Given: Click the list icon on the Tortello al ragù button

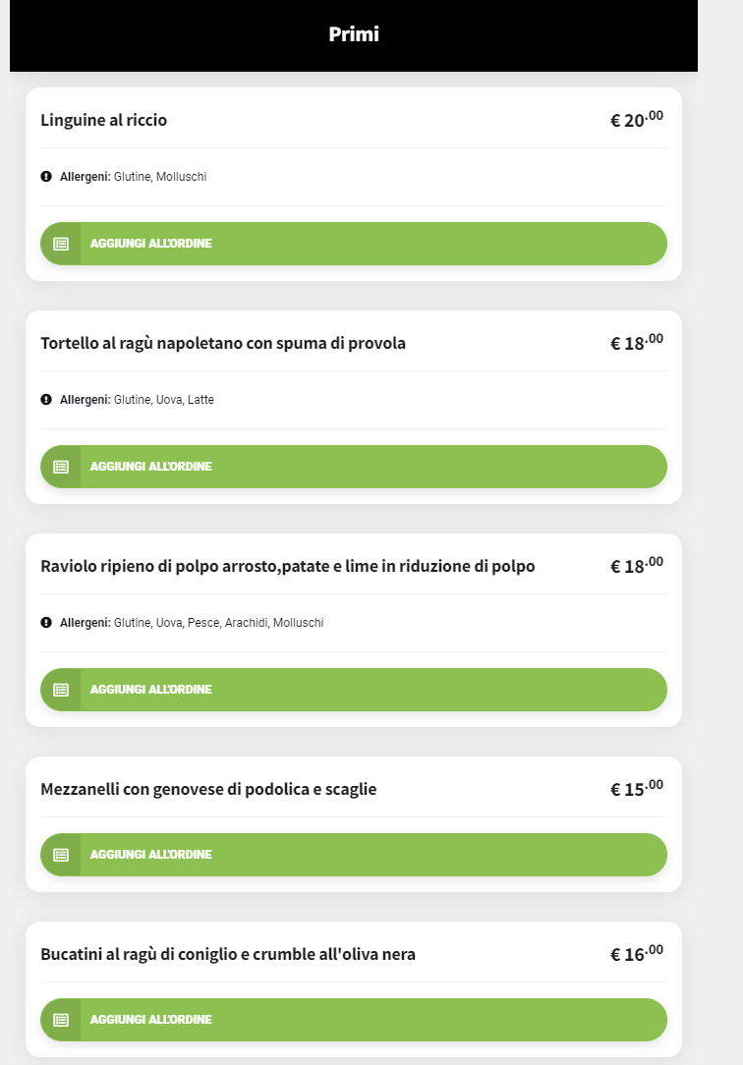Looking at the screenshot, I should (x=61, y=467).
